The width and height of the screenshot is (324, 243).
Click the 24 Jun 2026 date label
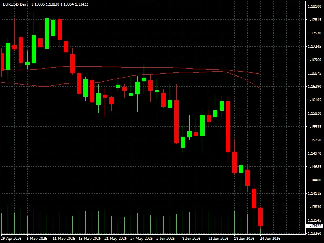pyautogui.click(x=270, y=239)
